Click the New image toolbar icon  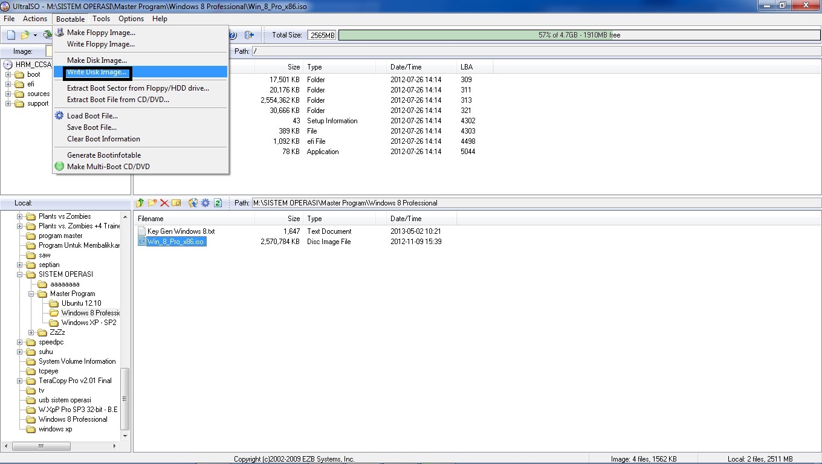pos(11,35)
